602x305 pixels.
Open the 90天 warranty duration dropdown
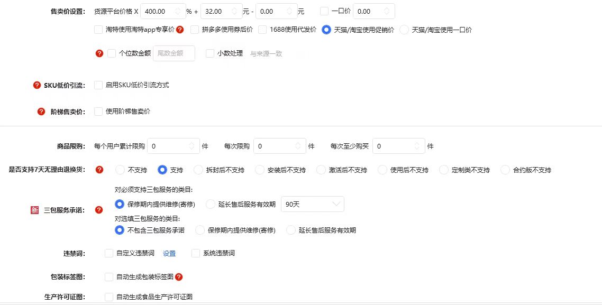point(312,204)
